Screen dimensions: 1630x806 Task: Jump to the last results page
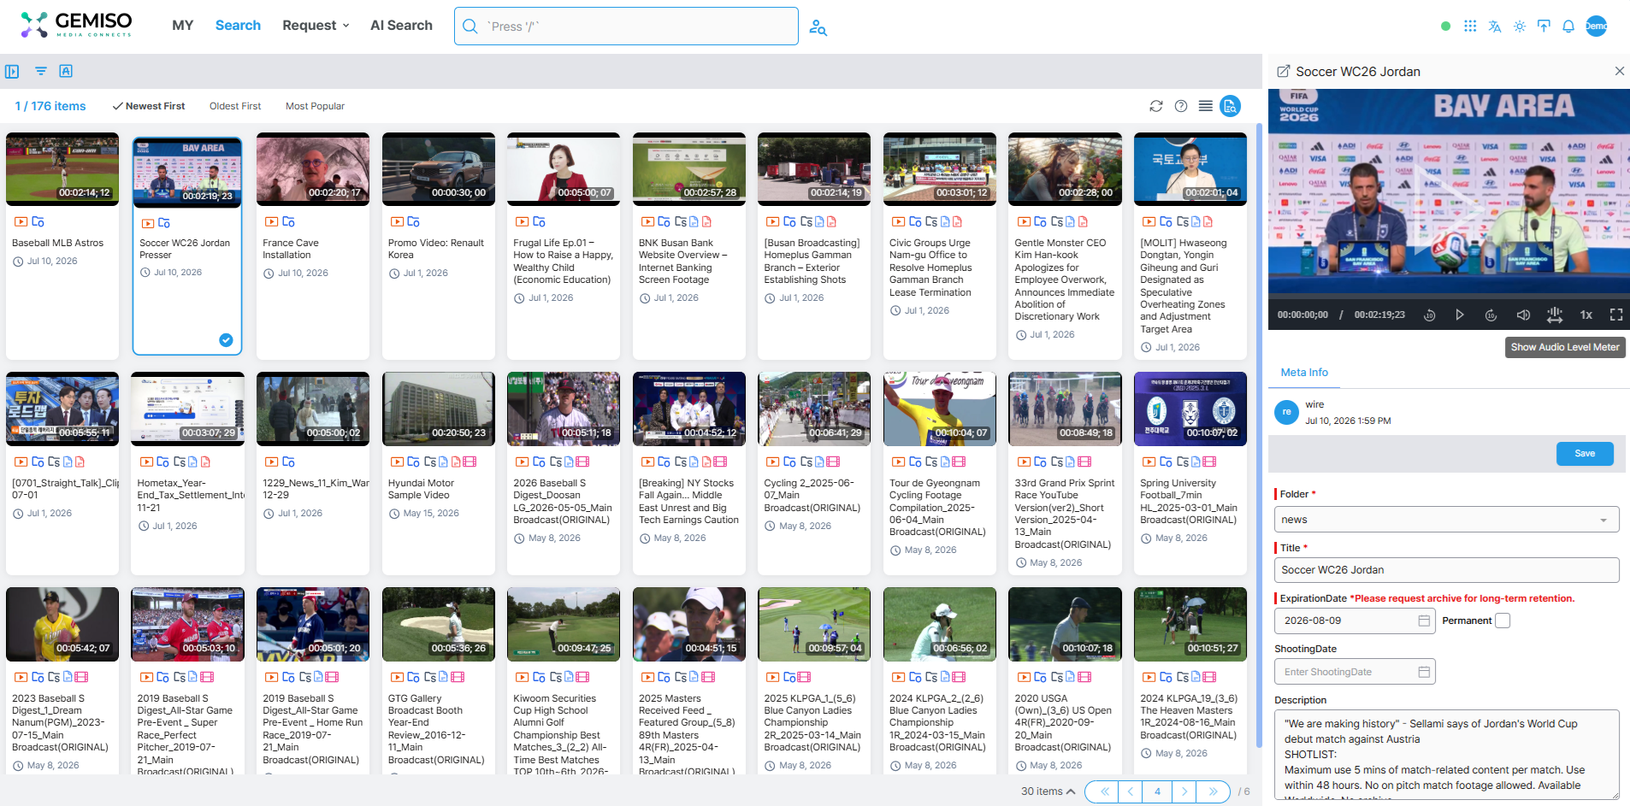click(1213, 791)
